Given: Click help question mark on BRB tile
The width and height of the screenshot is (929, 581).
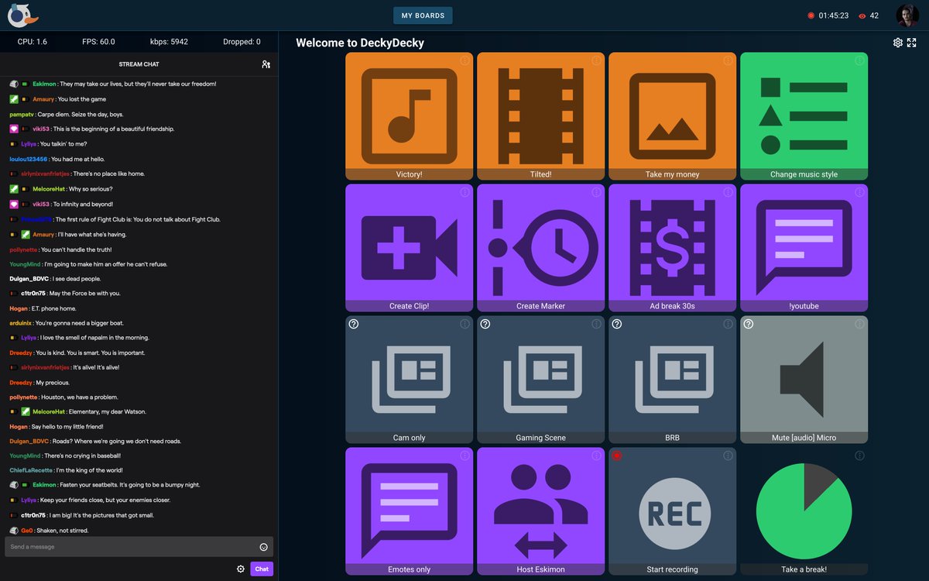Looking at the screenshot, I should pos(617,324).
